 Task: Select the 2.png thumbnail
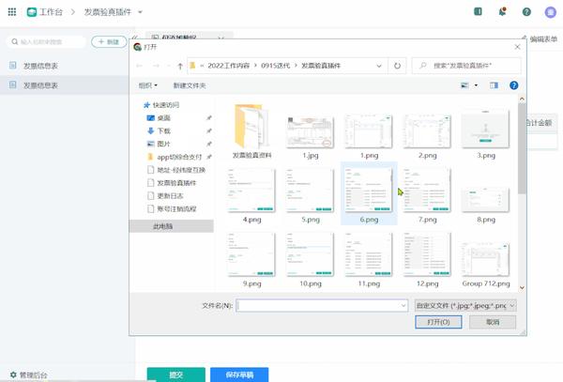pyautogui.click(x=427, y=135)
